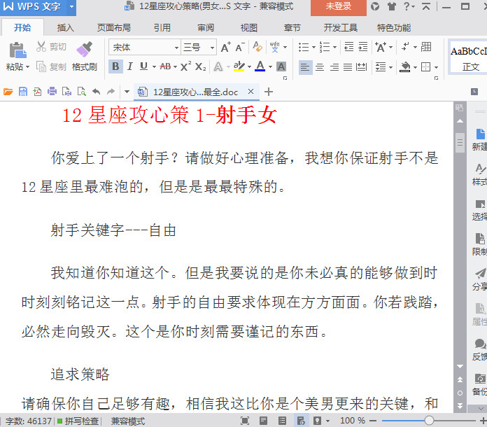
Task: Open the 开发工具 (Developer) tab
Action: [340, 28]
